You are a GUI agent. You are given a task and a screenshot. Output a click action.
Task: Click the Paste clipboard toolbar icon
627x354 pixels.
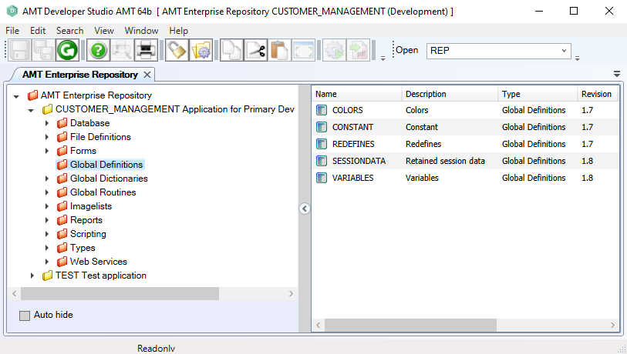279,51
